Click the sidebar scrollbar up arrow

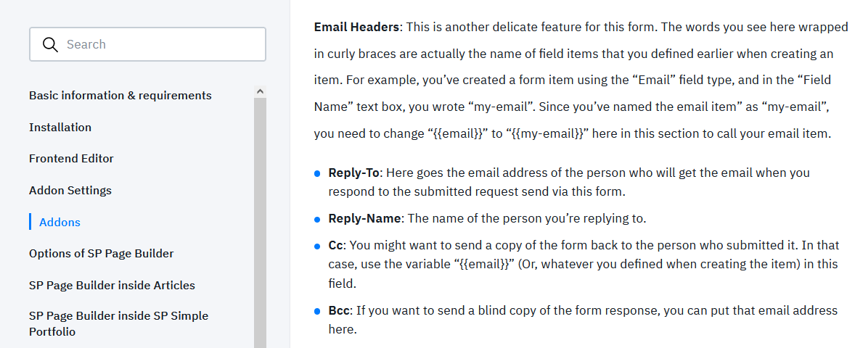(260, 91)
